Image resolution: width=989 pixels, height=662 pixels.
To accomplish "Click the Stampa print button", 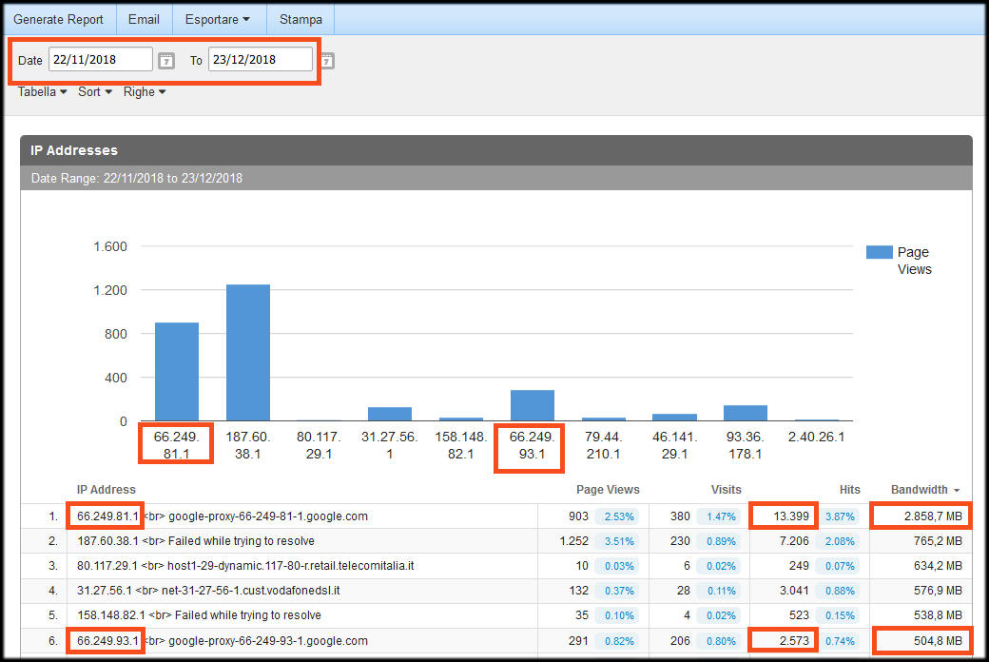I will (x=301, y=20).
